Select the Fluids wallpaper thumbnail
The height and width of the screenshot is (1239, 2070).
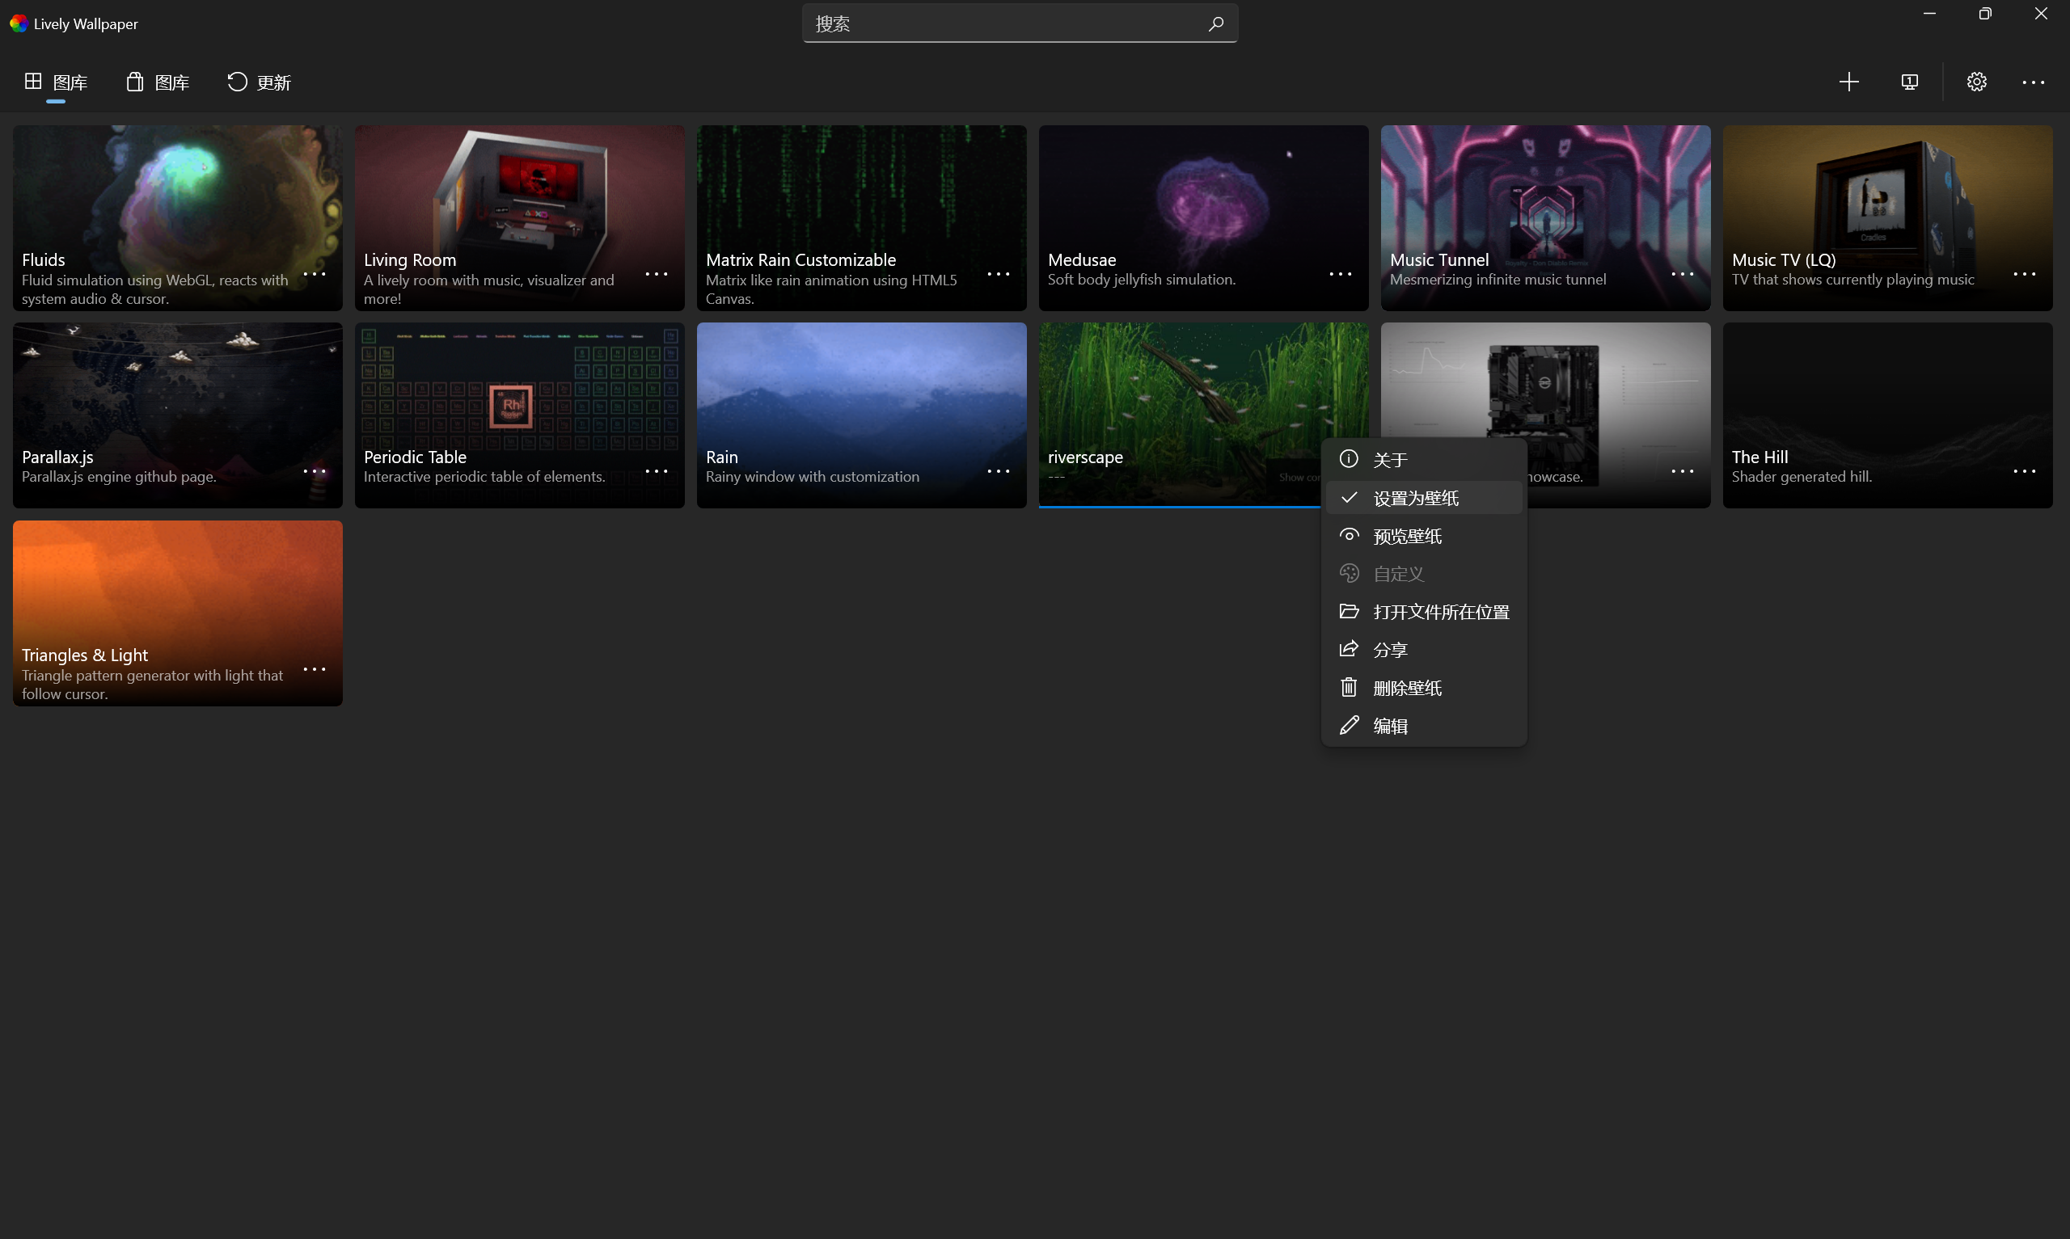point(177,217)
